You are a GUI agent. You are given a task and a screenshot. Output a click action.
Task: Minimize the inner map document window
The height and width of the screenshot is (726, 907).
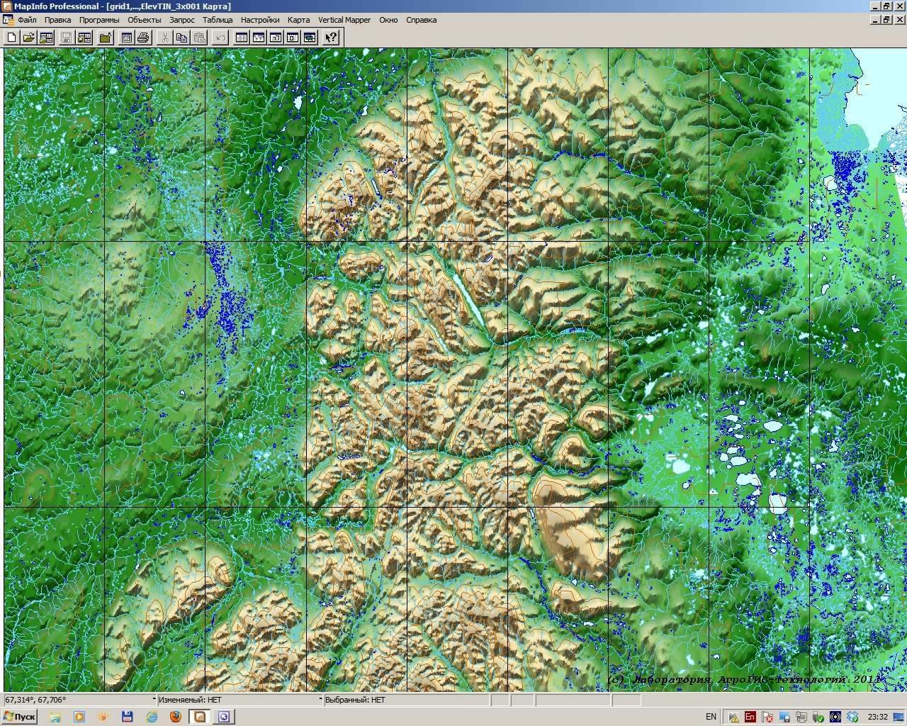(874, 20)
